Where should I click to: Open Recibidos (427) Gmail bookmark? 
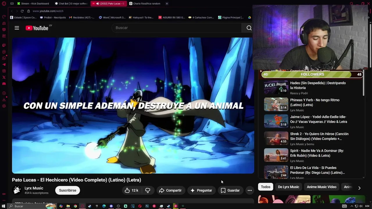click(x=82, y=17)
